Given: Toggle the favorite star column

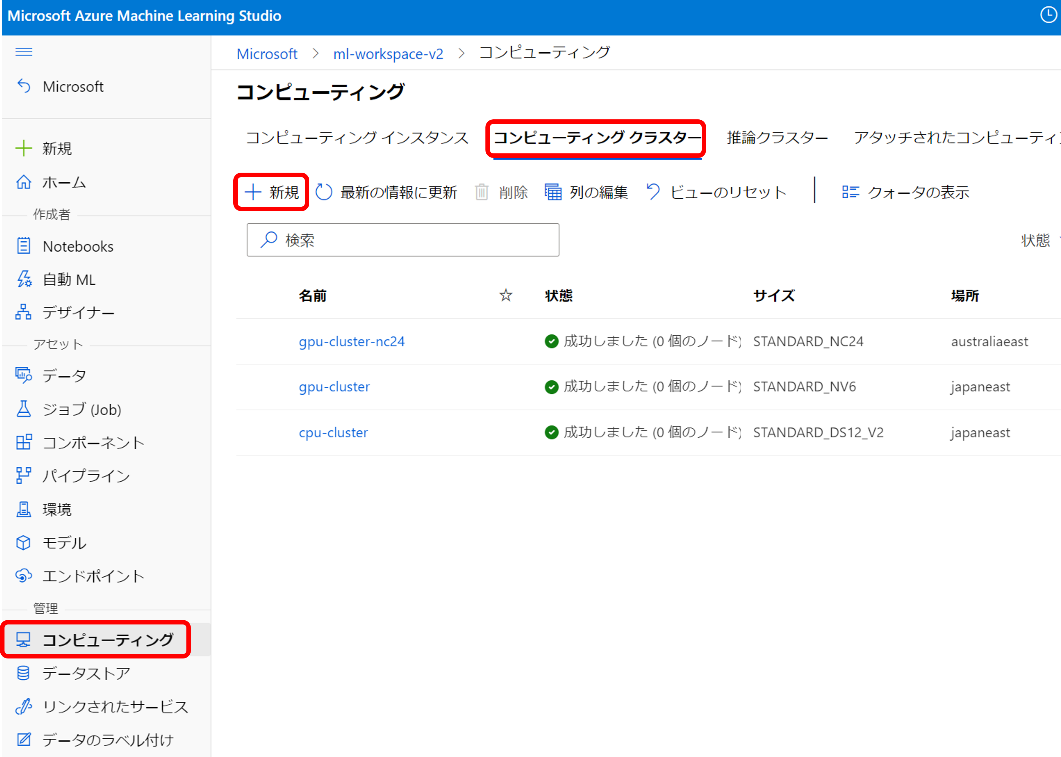Looking at the screenshot, I should 506,295.
